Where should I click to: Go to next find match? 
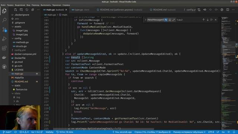coord(208,20)
